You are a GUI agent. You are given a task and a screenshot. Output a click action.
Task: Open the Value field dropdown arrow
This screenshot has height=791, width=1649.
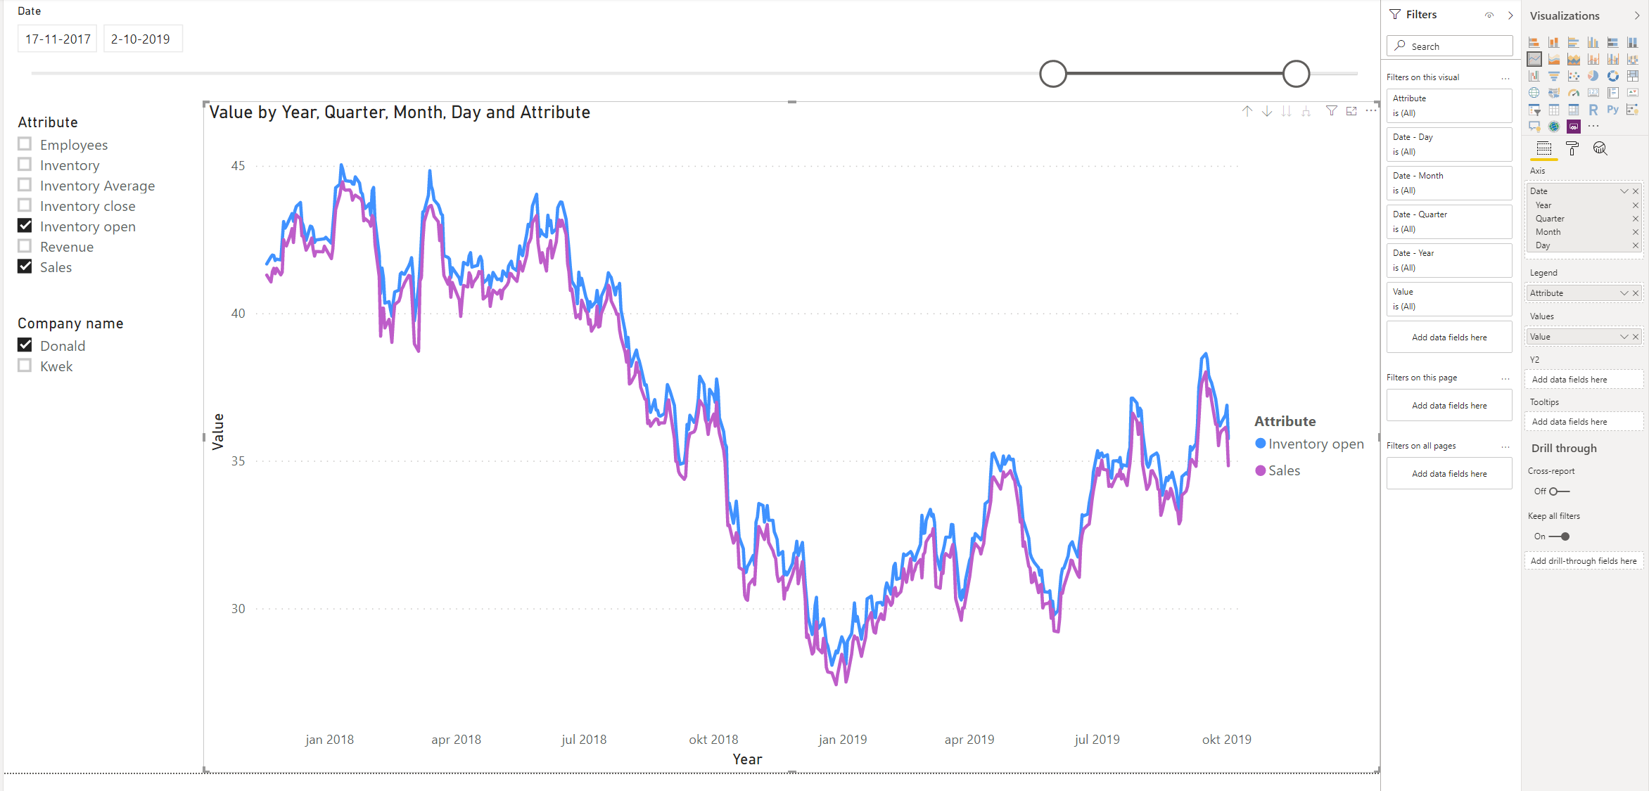click(1624, 337)
